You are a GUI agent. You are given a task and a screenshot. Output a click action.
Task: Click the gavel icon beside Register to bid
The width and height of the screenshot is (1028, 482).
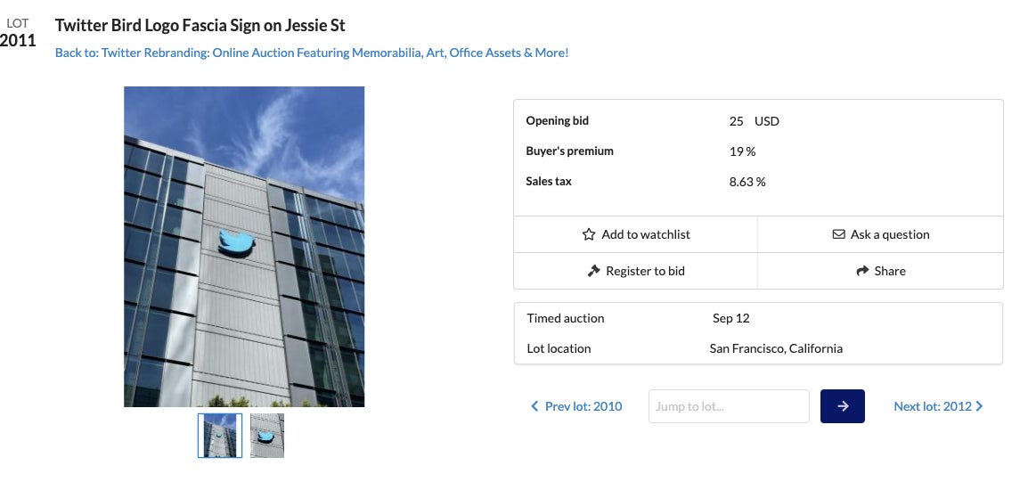coord(594,271)
